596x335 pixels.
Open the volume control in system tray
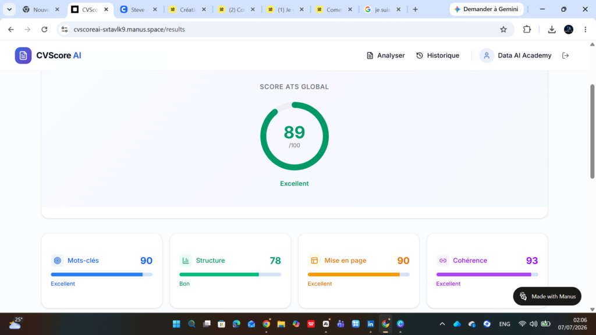534,324
